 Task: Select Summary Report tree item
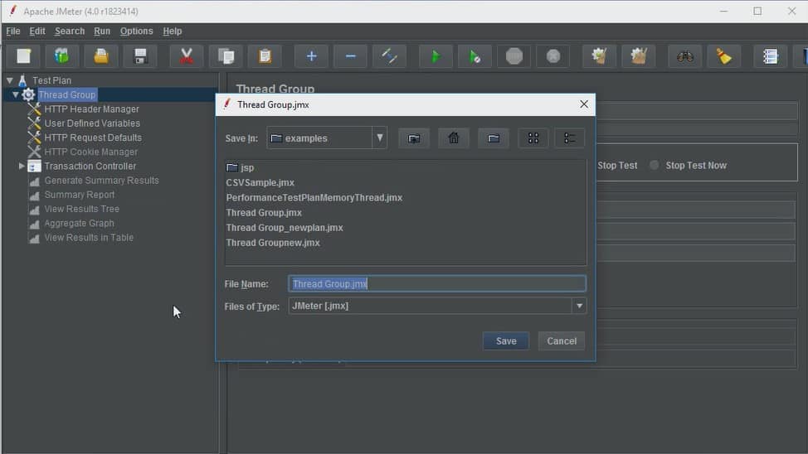pos(80,195)
